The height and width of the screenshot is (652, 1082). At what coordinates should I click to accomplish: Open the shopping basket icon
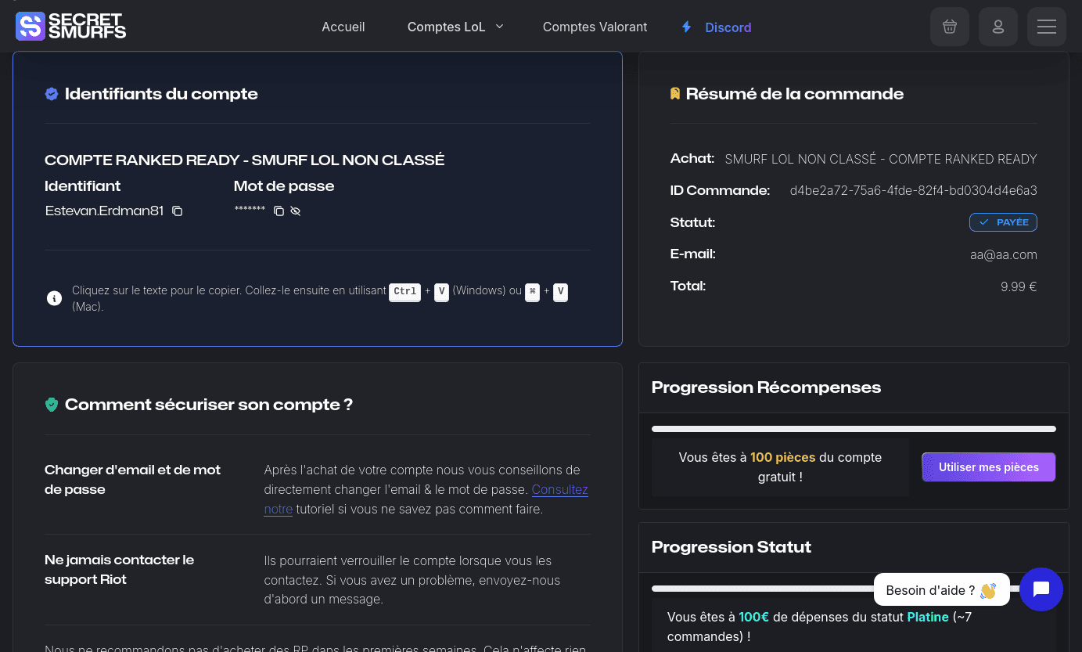point(949,26)
